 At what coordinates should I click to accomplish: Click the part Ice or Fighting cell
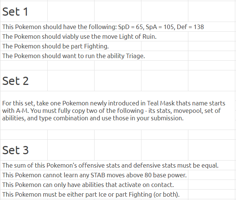[94, 194]
